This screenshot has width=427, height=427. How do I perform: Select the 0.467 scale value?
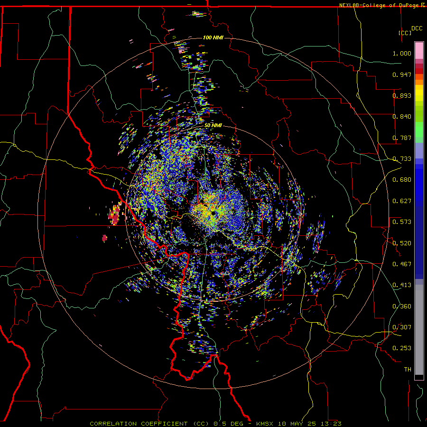click(402, 264)
